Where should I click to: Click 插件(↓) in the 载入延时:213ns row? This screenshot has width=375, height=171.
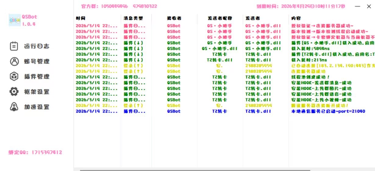click(x=133, y=60)
